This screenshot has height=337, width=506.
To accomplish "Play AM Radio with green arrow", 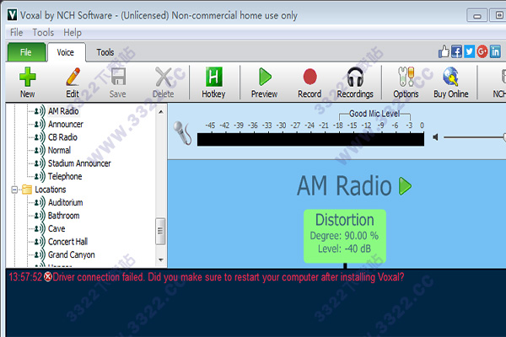I will (406, 186).
